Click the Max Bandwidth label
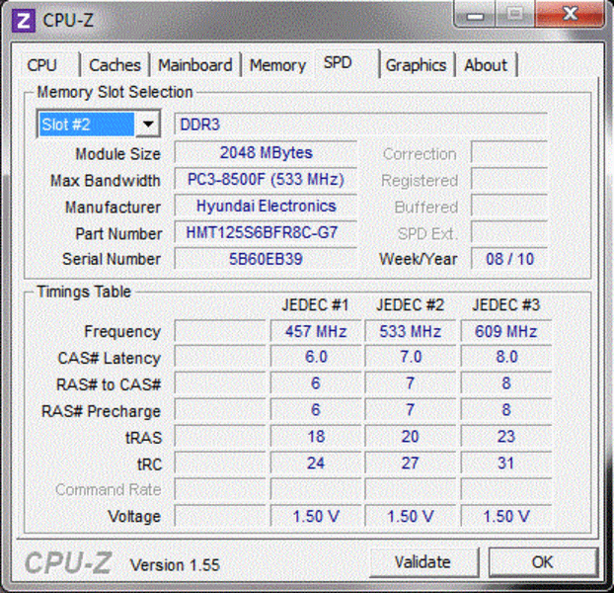The image size is (614, 593). (106, 181)
